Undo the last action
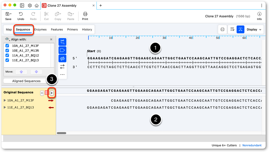The width and height of the screenshot is (269, 152). coord(21,14)
